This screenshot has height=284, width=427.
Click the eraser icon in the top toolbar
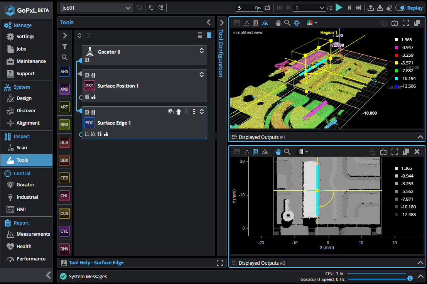[389, 8]
